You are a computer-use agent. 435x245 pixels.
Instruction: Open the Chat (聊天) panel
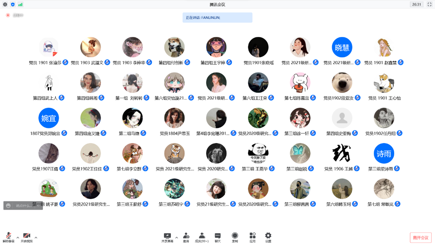[218, 237]
